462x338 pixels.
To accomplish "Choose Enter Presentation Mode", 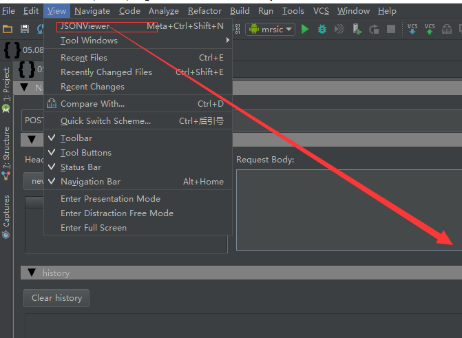I will click(138, 198).
